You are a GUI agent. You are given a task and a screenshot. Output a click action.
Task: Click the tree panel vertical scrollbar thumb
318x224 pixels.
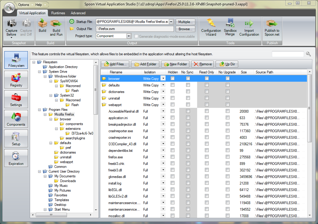click(96, 90)
